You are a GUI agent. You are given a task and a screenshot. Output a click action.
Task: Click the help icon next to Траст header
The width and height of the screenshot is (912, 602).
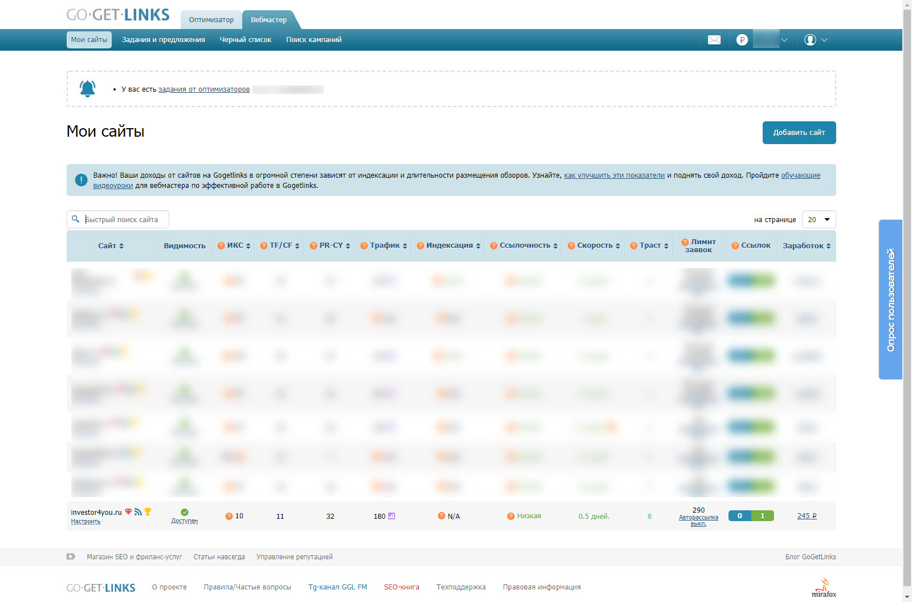click(634, 246)
